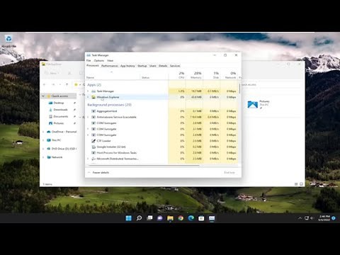Expand OneDrive - Personal in File Explorer
This screenshot has width=340, height=255.
(43, 132)
